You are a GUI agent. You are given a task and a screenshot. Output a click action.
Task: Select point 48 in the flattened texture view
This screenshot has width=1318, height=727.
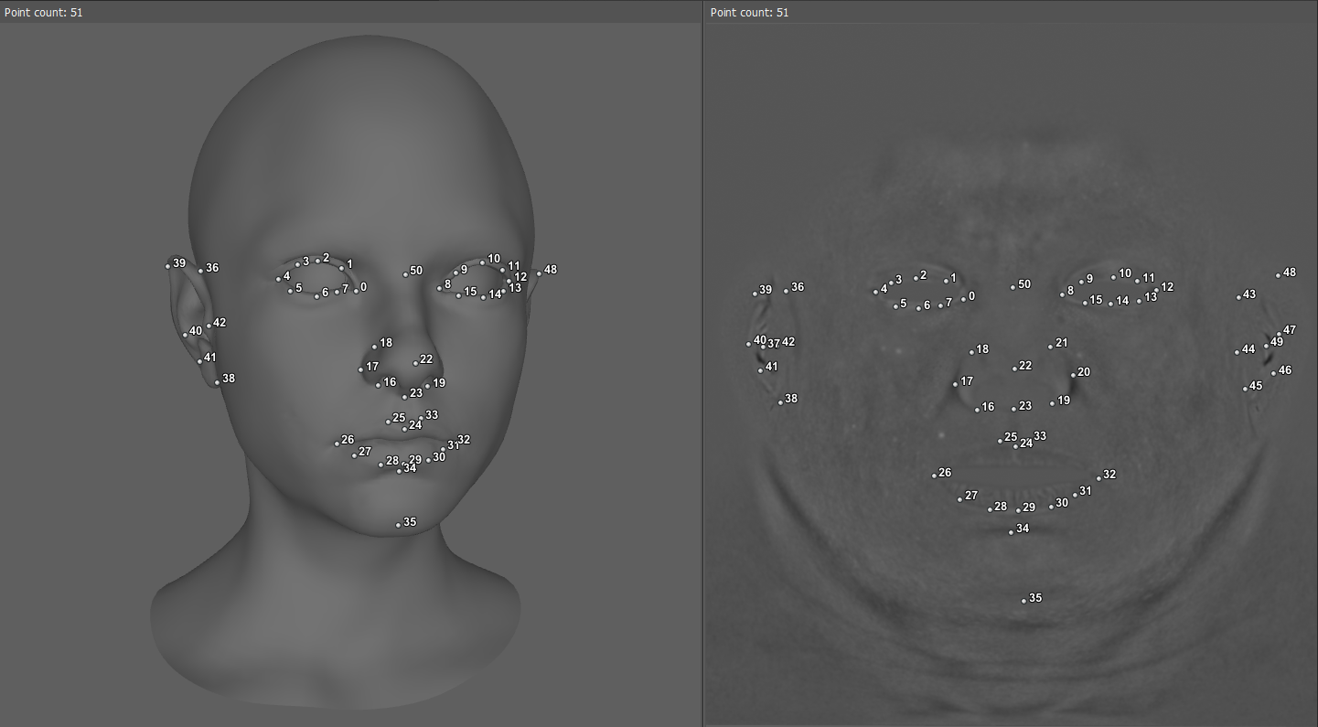pos(1278,275)
